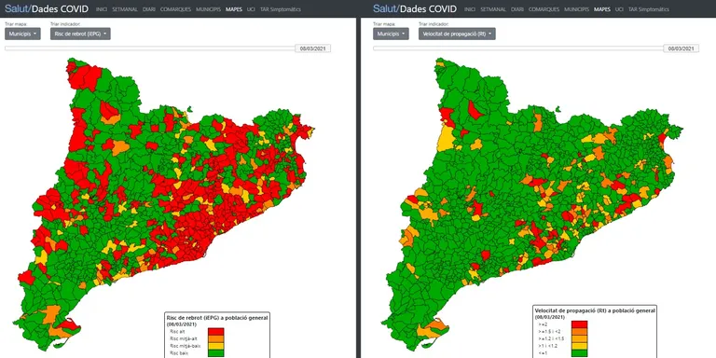Click 'Triar mapa:' label in Velocitat de propagació window
This screenshot has height=358, width=716.
coord(383,23)
